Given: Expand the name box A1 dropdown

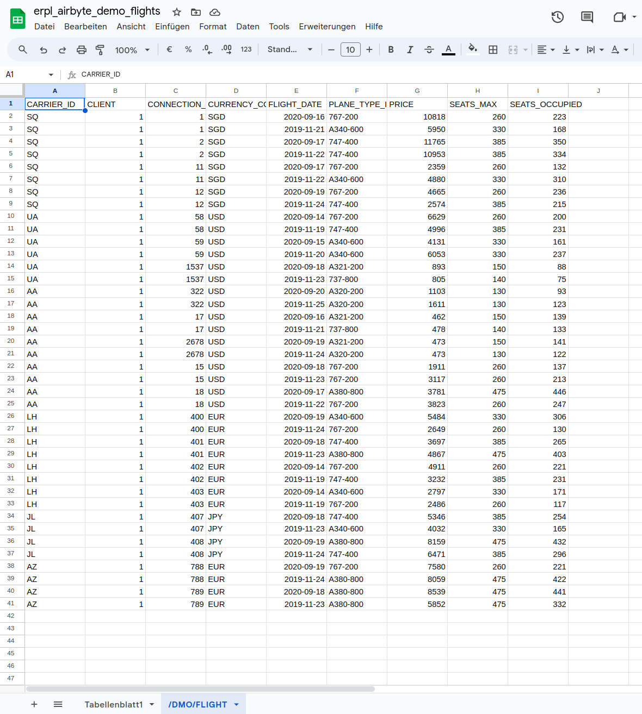Looking at the screenshot, I should [x=51, y=74].
